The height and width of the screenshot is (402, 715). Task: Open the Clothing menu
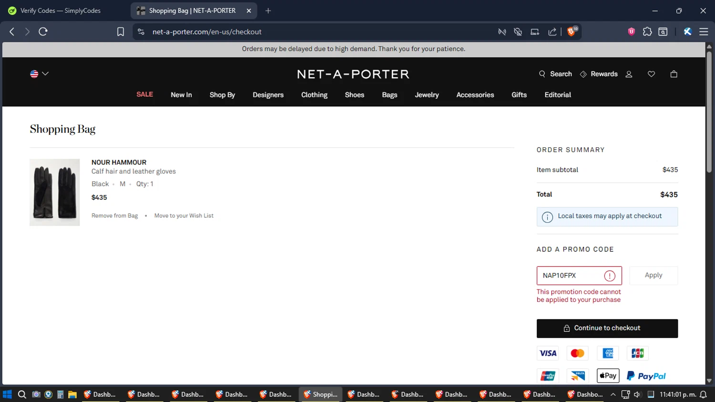point(314,95)
